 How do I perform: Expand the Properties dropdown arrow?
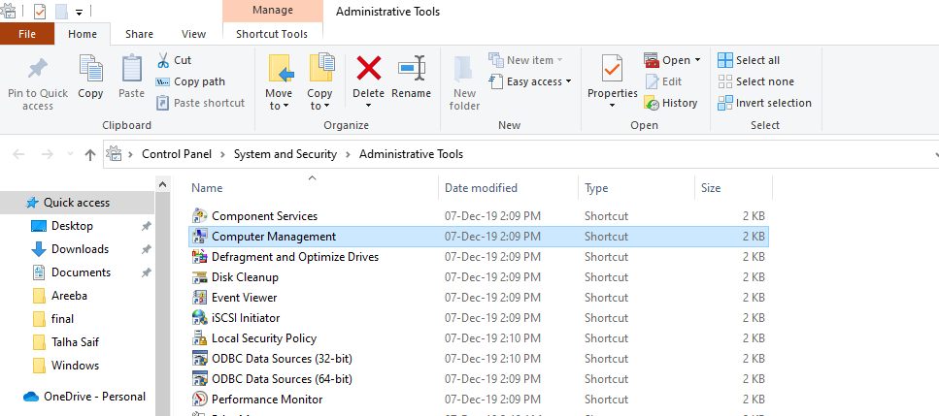point(612,106)
